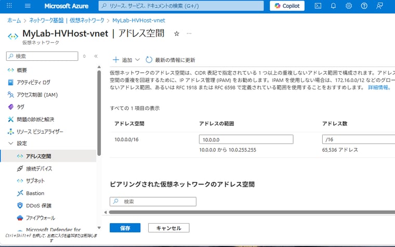Click sidebar scroll up arrow
Image resolution: width=395 pixels, height=247 pixels.
click(99, 67)
